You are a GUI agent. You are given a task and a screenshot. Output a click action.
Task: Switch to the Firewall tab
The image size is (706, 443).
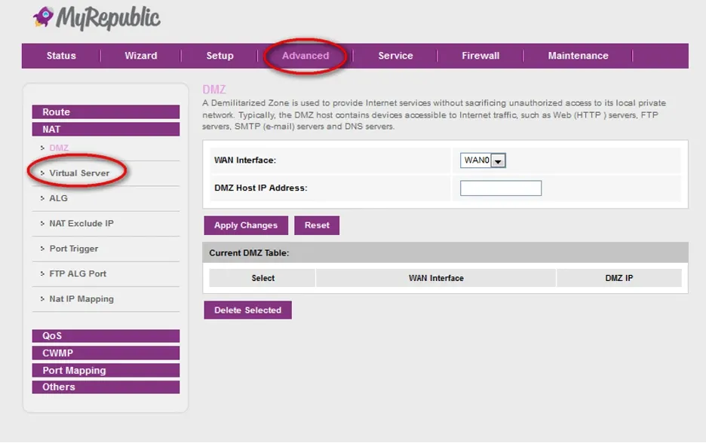480,56
